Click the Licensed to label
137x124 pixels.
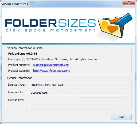tap(16, 92)
